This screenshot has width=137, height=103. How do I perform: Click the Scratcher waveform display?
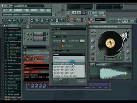(x=111, y=73)
